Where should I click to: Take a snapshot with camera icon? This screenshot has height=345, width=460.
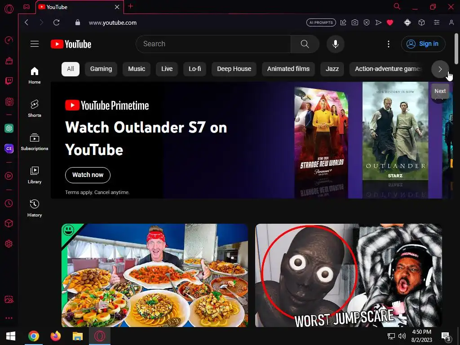[x=355, y=22]
